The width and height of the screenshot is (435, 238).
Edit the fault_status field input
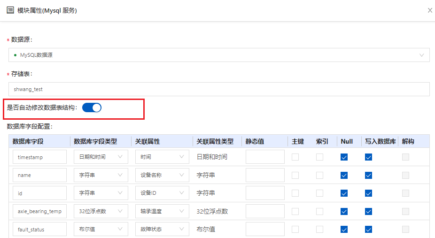pos(39,229)
